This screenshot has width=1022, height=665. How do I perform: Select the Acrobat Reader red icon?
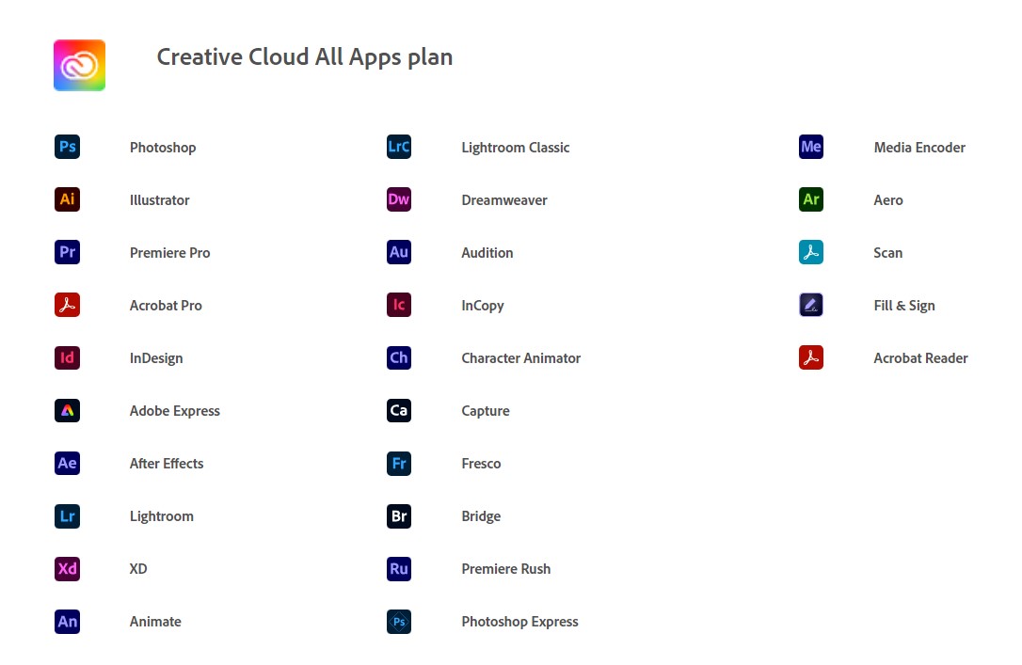[811, 357]
